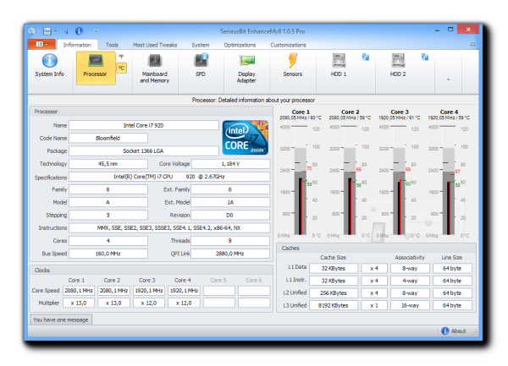This screenshot has width=508, height=366.
Task: Click the Core 4 frequency and temperature gauge
Action: point(449,180)
